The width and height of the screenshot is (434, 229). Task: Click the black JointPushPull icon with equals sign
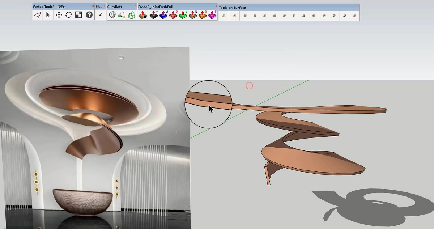pyautogui.click(x=154, y=15)
